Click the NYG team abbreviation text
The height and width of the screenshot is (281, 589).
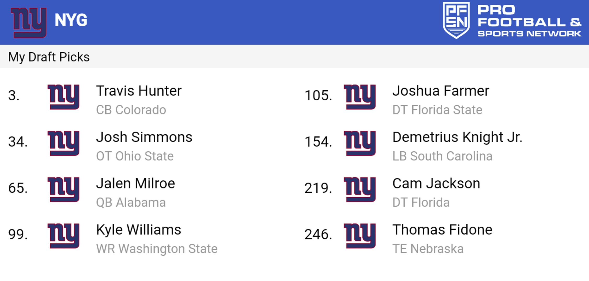pyautogui.click(x=71, y=20)
